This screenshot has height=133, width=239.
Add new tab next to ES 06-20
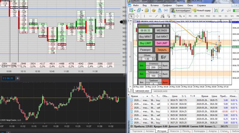(x=18, y=78)
